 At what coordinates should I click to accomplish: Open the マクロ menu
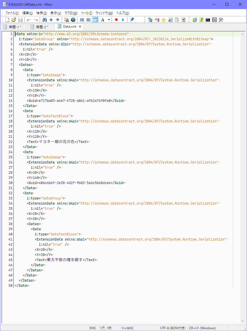[x=71, y=13]
